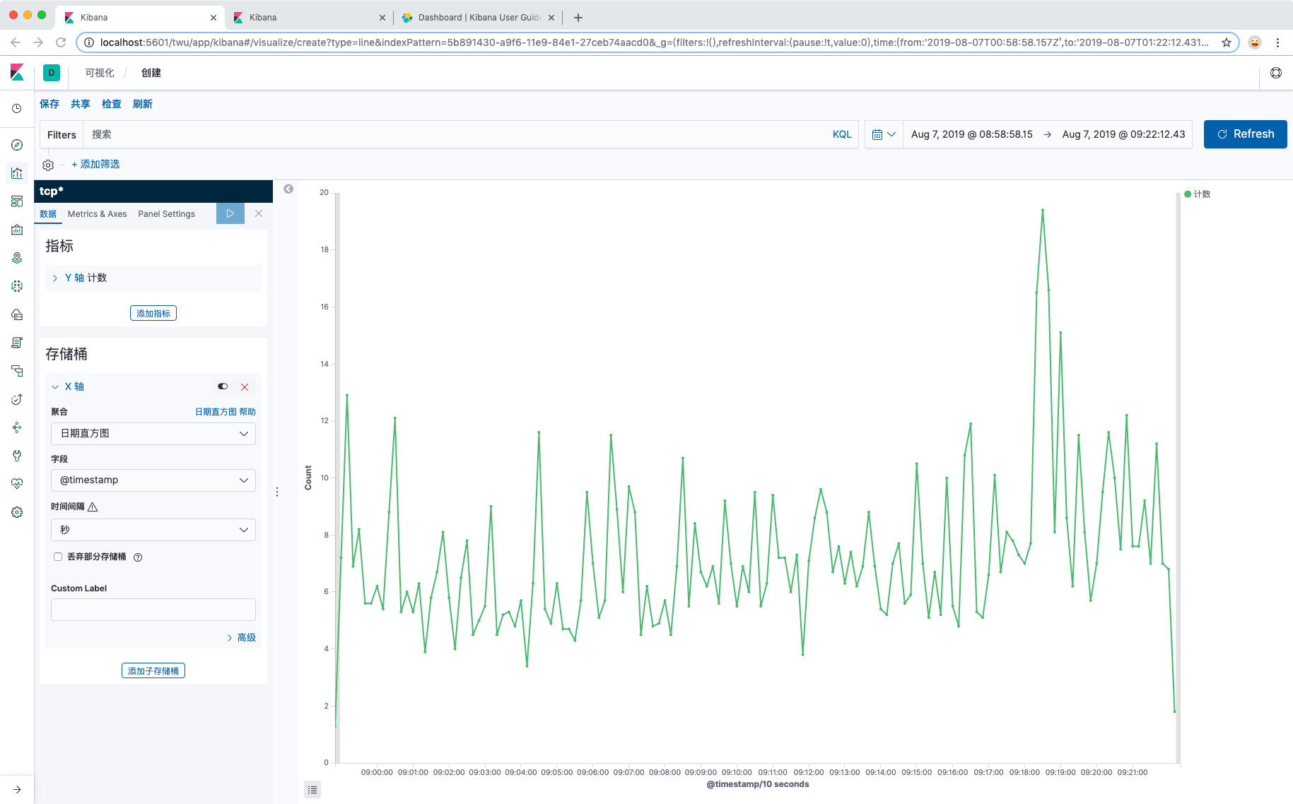The height and width of the screenshot is (804, 1293).
Task: Click the 刷新 menu item
Action: tap(143, 104)
